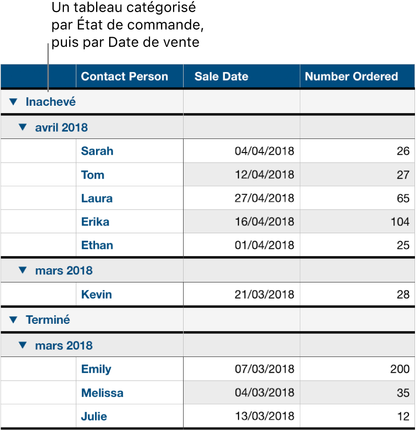Screen dimensions: 416x430
Task: Select Kevin's row under mars 2018
Action: [x=96, y=295]
